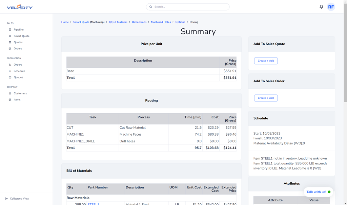
Task: Open Items in the Company section
Action: (x=17, y=99)
